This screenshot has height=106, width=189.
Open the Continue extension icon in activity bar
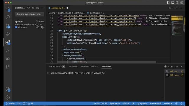pyautogui.click(x=8, y=67)
